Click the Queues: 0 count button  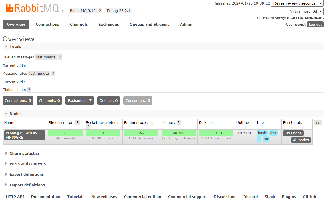[x=108, y=101]
